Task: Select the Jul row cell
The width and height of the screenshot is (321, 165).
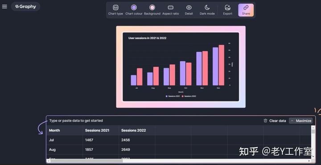Action: click(x=65, y=140)
